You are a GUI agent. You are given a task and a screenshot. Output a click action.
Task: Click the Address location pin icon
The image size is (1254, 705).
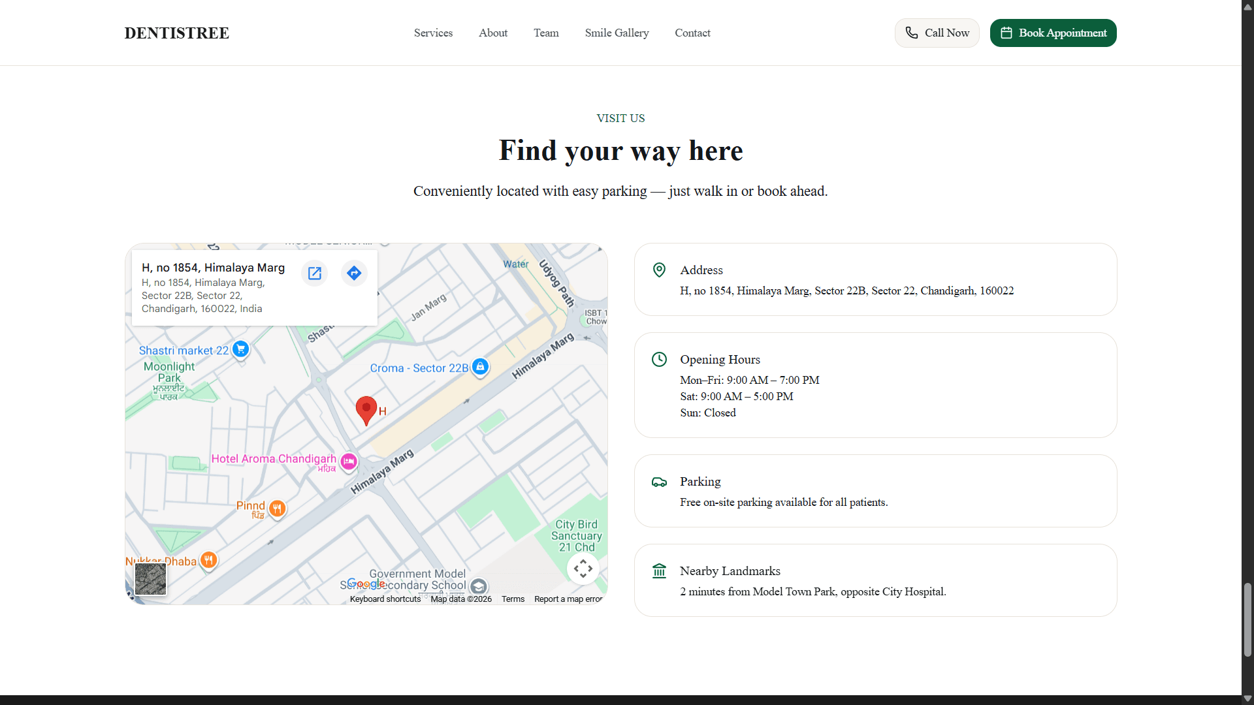tap(659, 270)
